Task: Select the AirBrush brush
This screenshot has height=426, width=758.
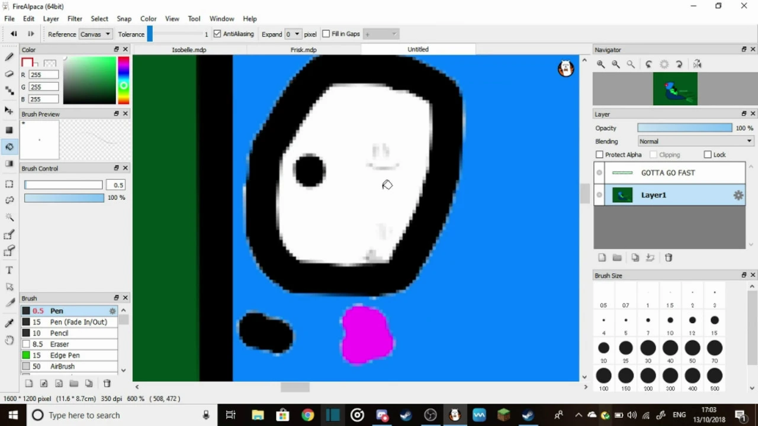Action: (x=69, y=366)
